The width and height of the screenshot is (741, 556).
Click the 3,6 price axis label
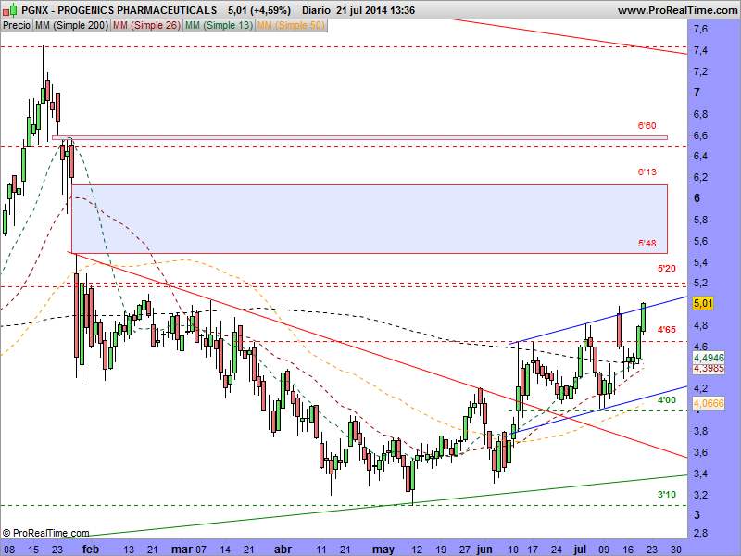(701, 453)
